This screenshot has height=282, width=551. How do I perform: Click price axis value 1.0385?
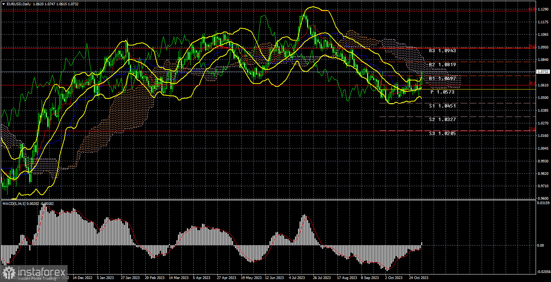tap(543, 110)
